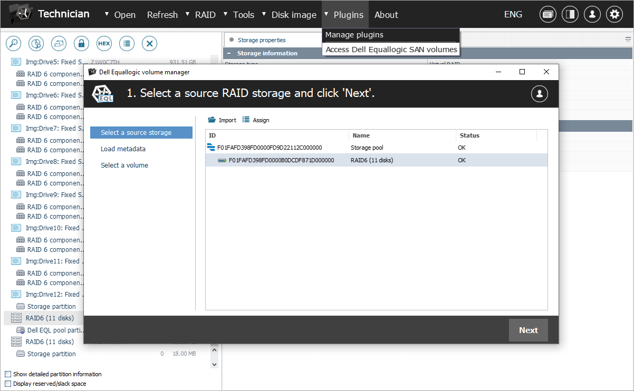The height and width of the screenshot is (391, 634).
Task: Open the About menu item
Action: tap(386, 15)
